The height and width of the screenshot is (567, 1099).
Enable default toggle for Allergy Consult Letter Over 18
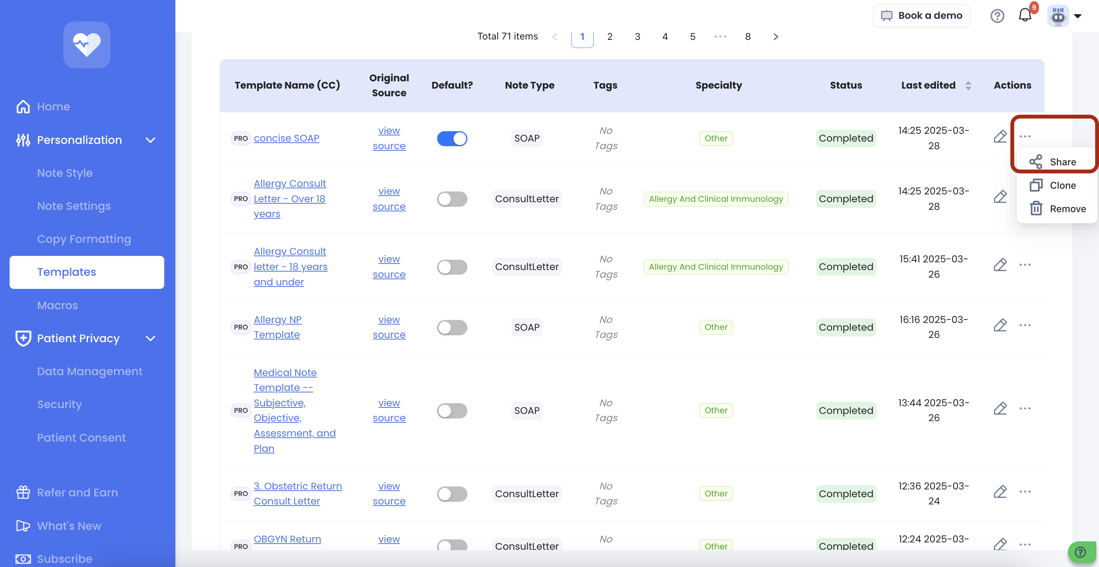click(452, 199)
